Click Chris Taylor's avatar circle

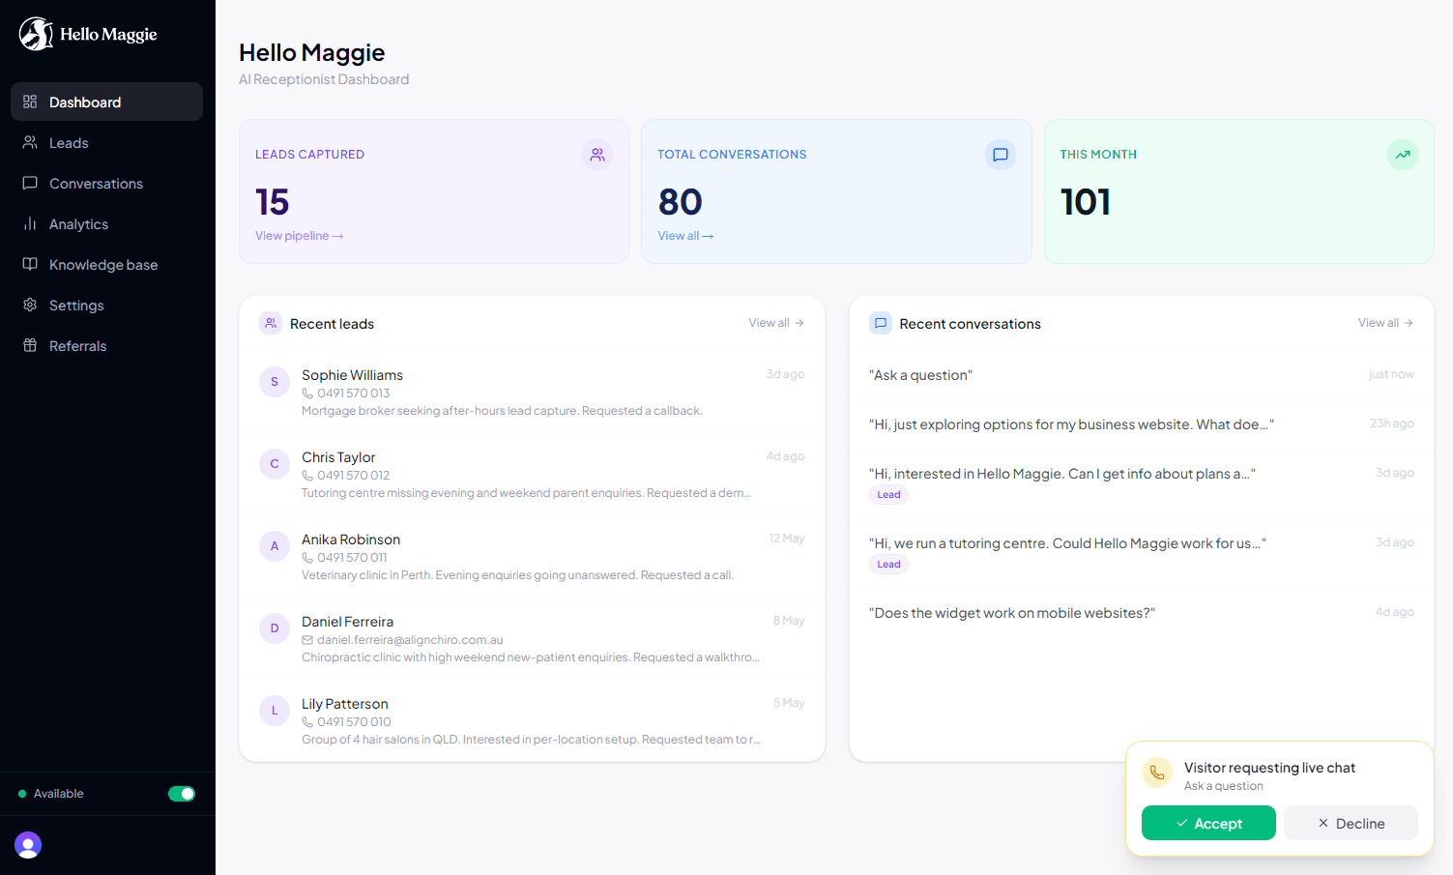(x=275, y=464)
